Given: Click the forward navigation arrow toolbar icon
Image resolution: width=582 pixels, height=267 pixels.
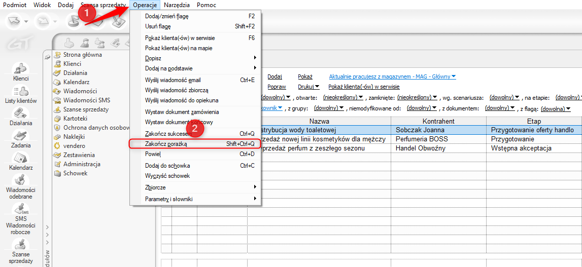Looking at the screenshot, I should tap(42, 21).
